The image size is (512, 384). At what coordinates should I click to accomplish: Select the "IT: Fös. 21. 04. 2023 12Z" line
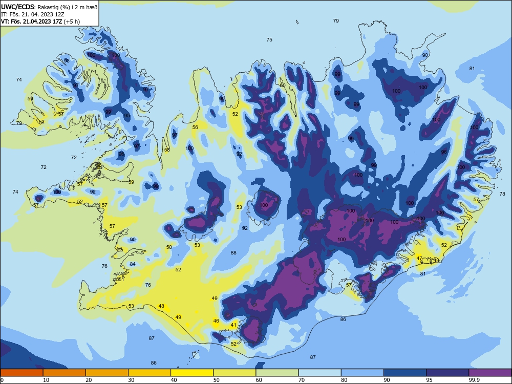click(33, 14)
